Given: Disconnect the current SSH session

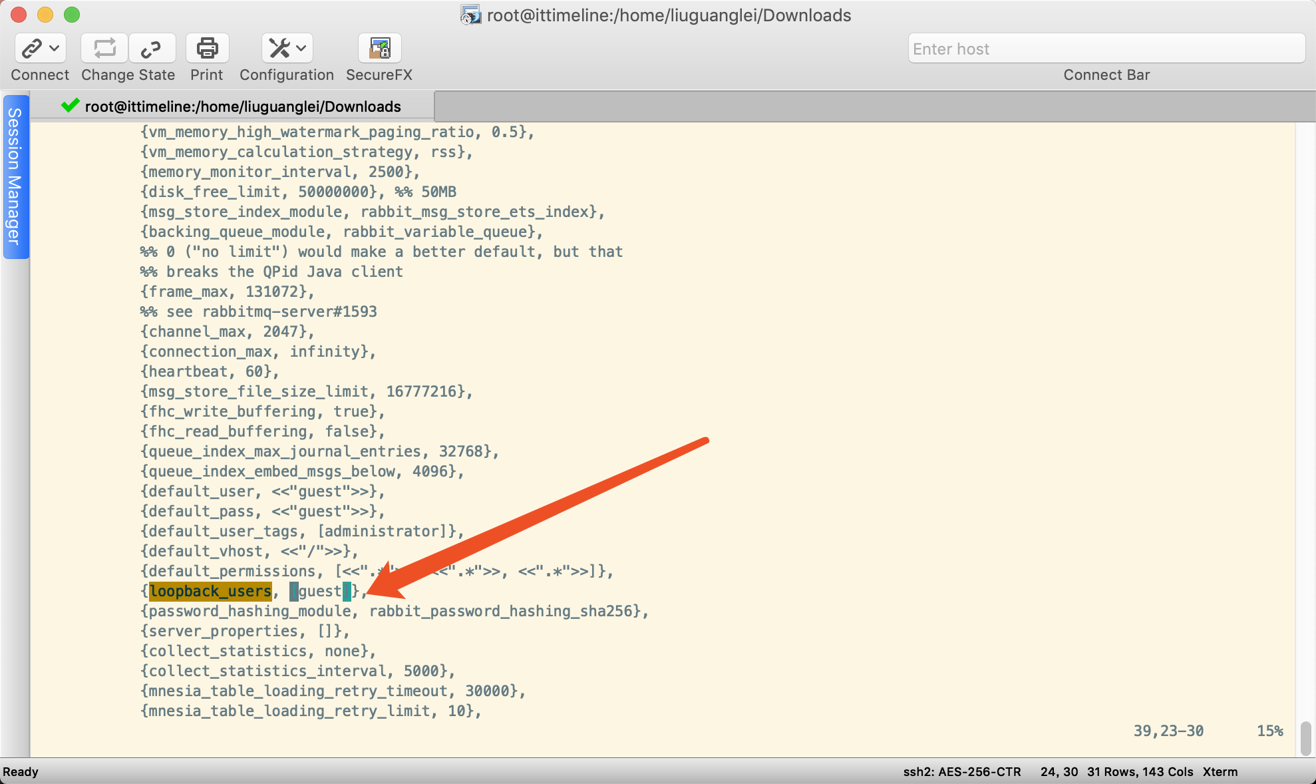Looking at the screenshot, I should coord(152,48).
